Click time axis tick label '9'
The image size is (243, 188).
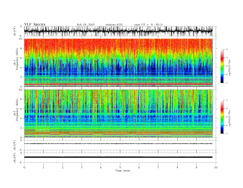pos(196,167)
